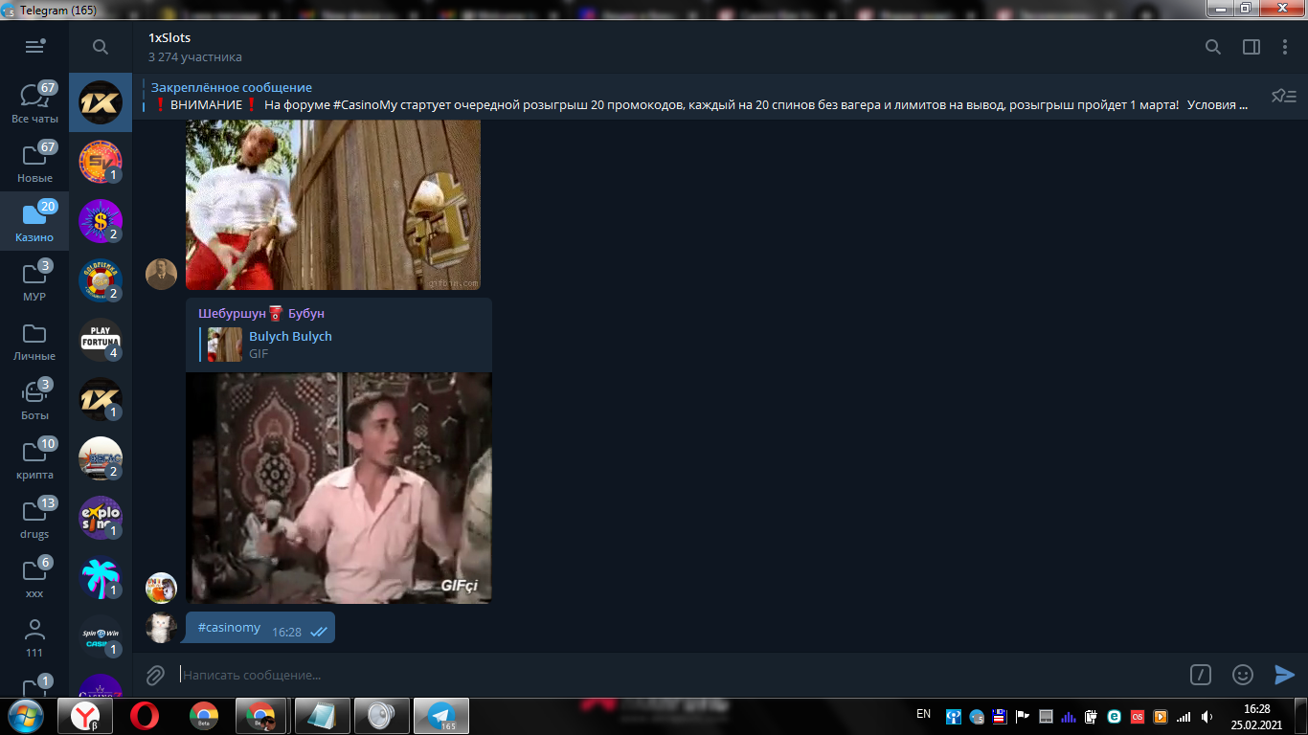Image resolution: width=1308 pixels, height=735 pixels.
Task: Unpin the message via the pin icon
Action: [x=1284, y=96]
